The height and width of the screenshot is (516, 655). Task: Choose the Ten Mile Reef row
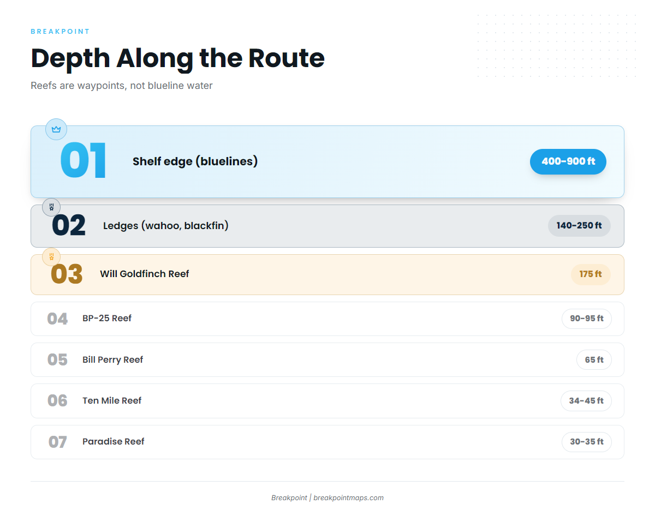click(x=327, y=401)
